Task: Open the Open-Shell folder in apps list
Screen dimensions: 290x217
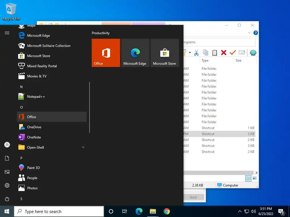Action: point(52,147)
